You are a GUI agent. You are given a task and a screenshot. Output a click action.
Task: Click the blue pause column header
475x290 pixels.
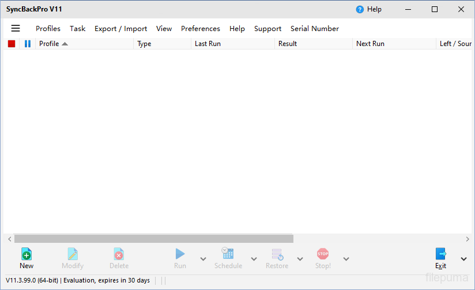27,44
